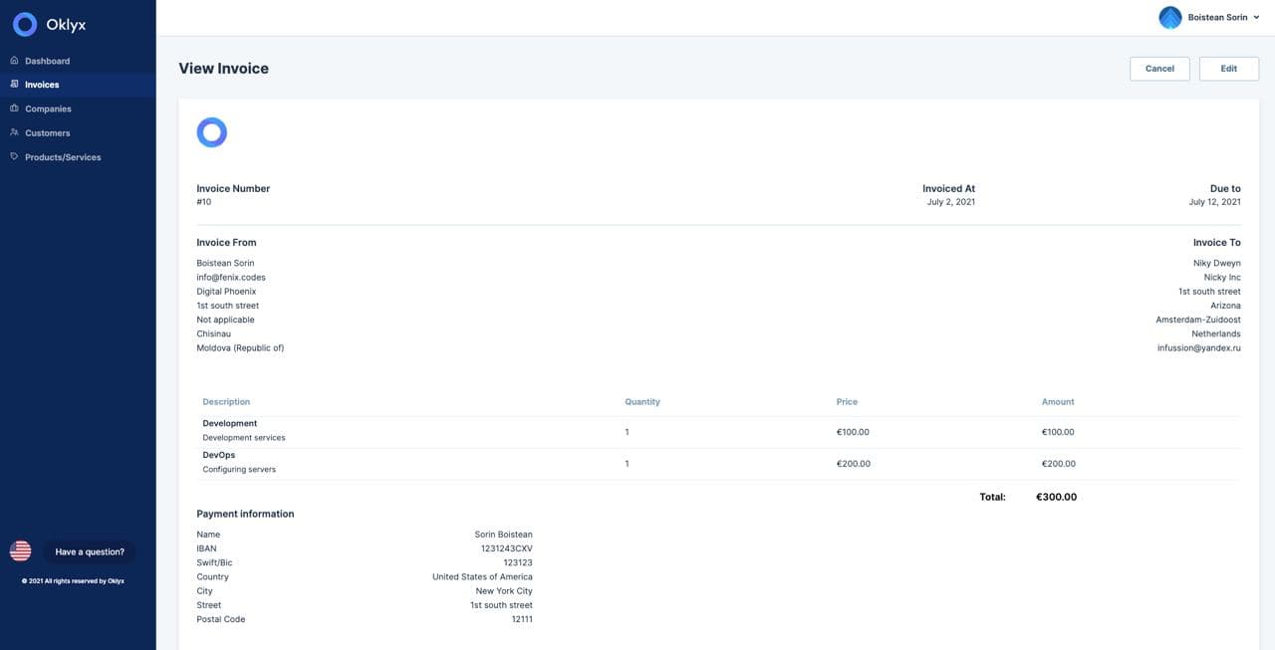Open Products/Services in the sidebar

coord(63,157)
